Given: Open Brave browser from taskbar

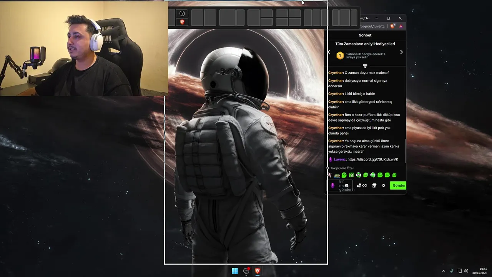Looking at the screenshot, I should point(258,271).
